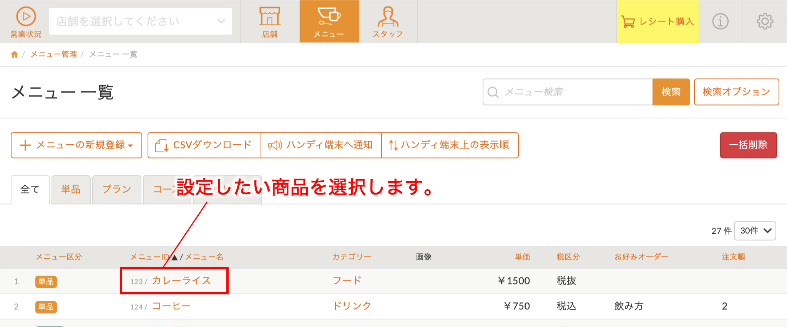The image size is (787, 327).
Task: Open the 営業状況 play icon
Action: point(26,17)
